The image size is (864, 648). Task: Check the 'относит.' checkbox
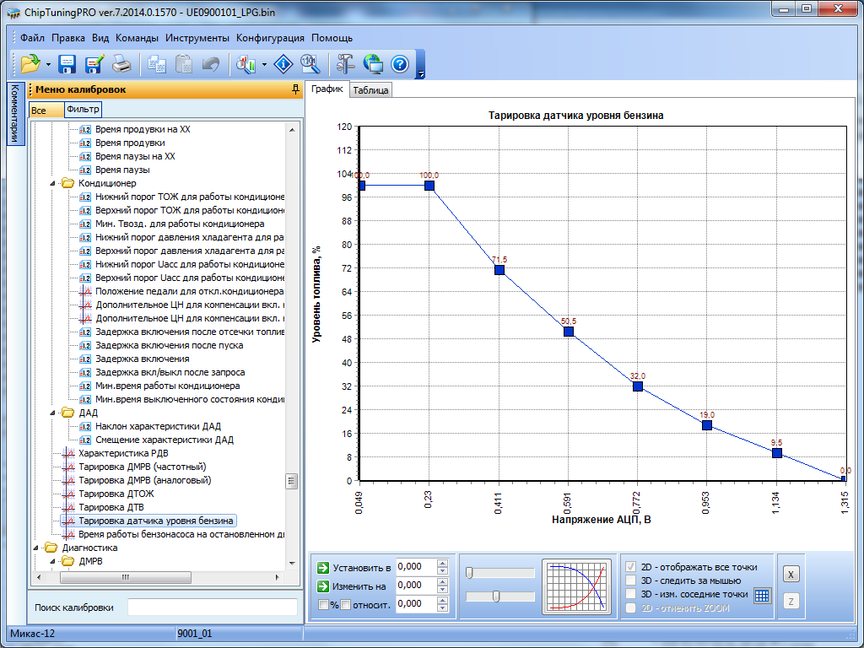[x=345, y=604]
